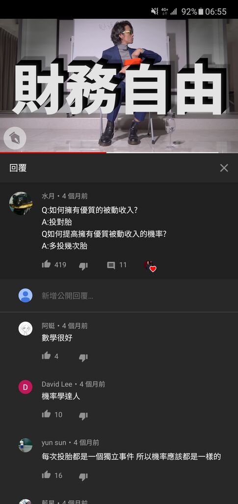The image size is (238, 504).
Task: Open yun sun's channel name link
Action: point(54,442)
